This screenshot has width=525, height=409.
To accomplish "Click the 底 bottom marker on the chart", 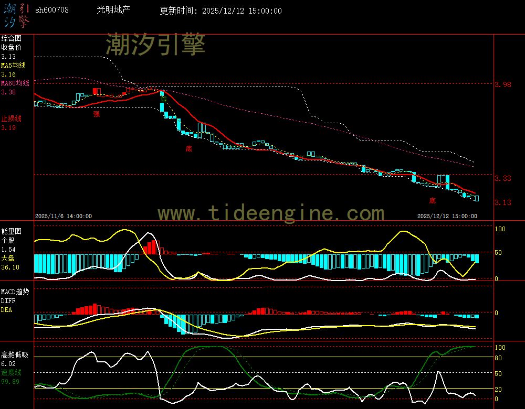I will 189,149.
